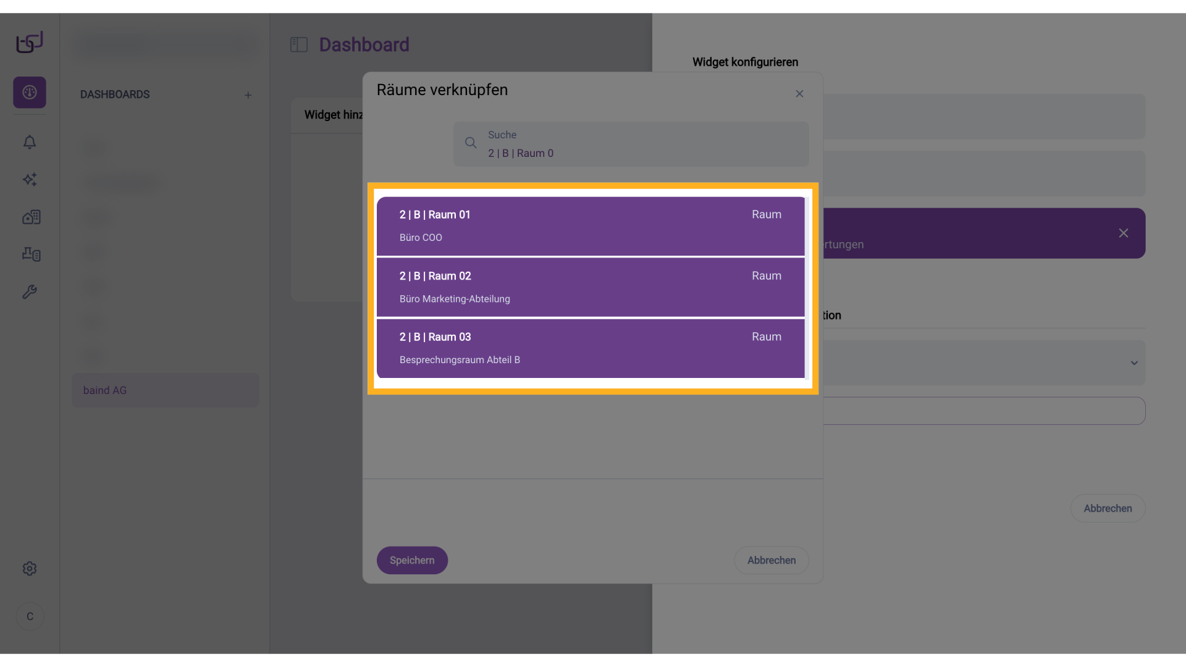This screenshot has height=667, width=1186.
Task: Click the Speichern button
Action: point(412,560)
